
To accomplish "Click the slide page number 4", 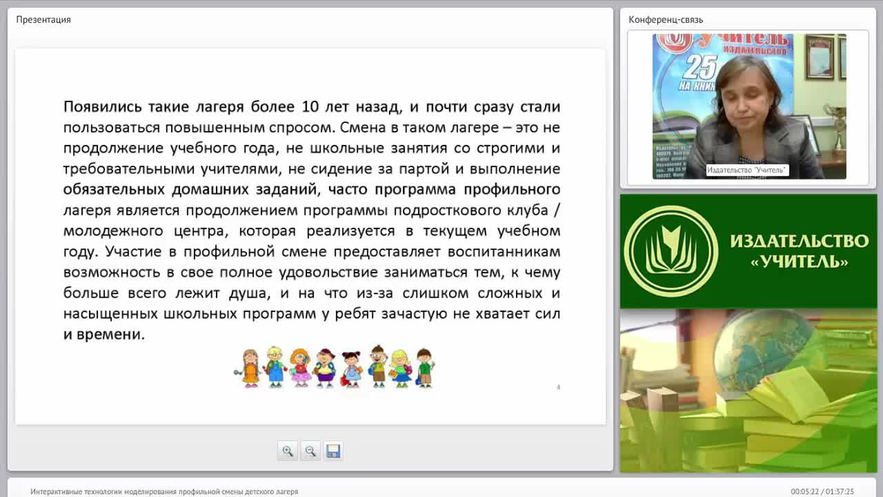I will click(x=558, y=387).
